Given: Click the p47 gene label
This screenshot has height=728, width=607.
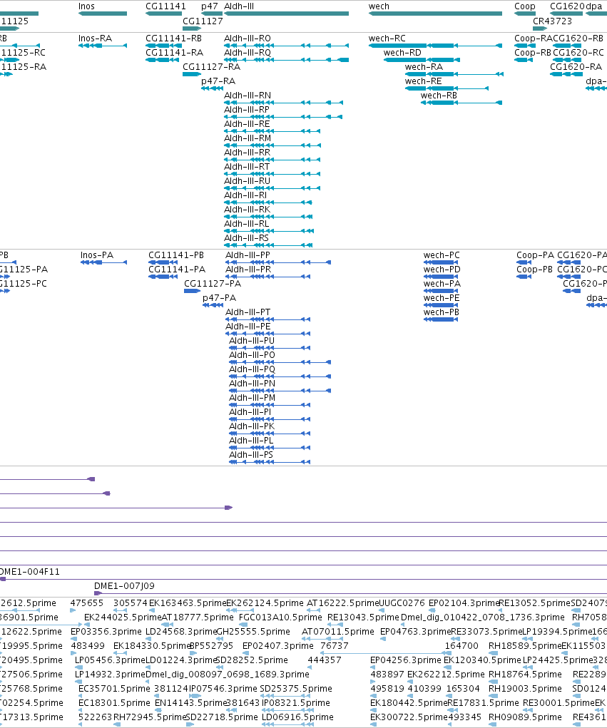Looking at the screenshot, I should (x=210, y=6).
